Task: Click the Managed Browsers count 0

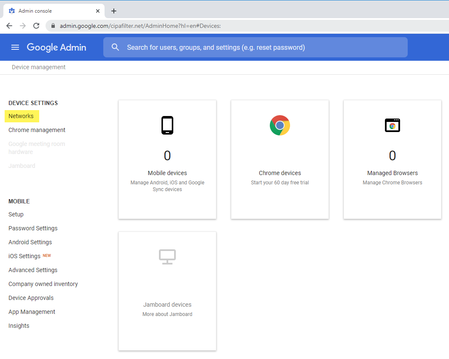Action: point(393,156)
